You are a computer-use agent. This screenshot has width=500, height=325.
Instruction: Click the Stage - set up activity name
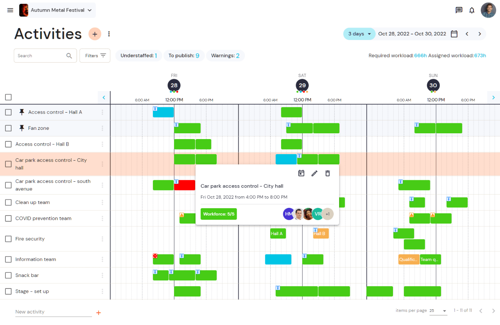pos(32,292)
